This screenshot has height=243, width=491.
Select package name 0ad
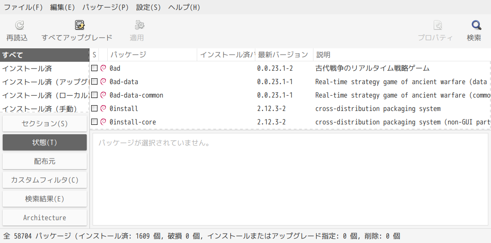(x=114, y=68)
